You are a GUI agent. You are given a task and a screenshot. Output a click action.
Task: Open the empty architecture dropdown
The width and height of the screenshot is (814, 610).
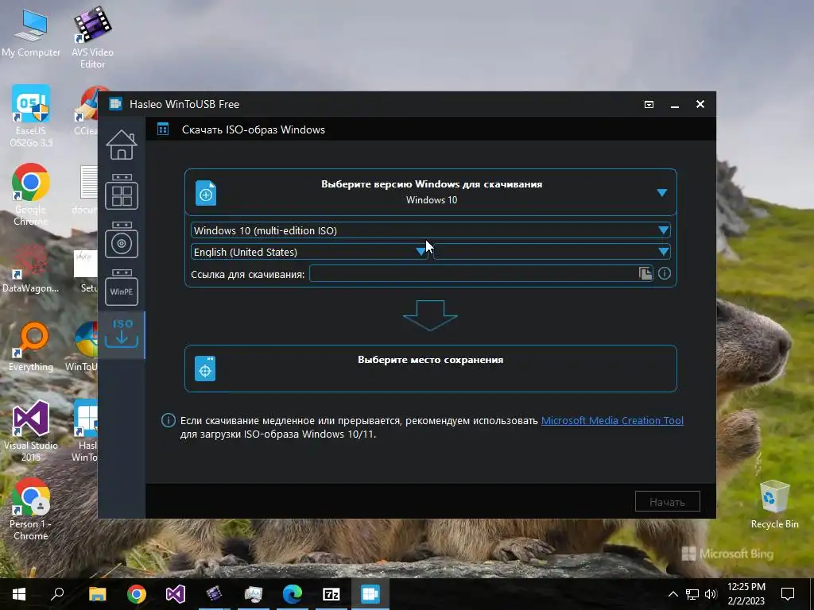(x=552, y=252)
